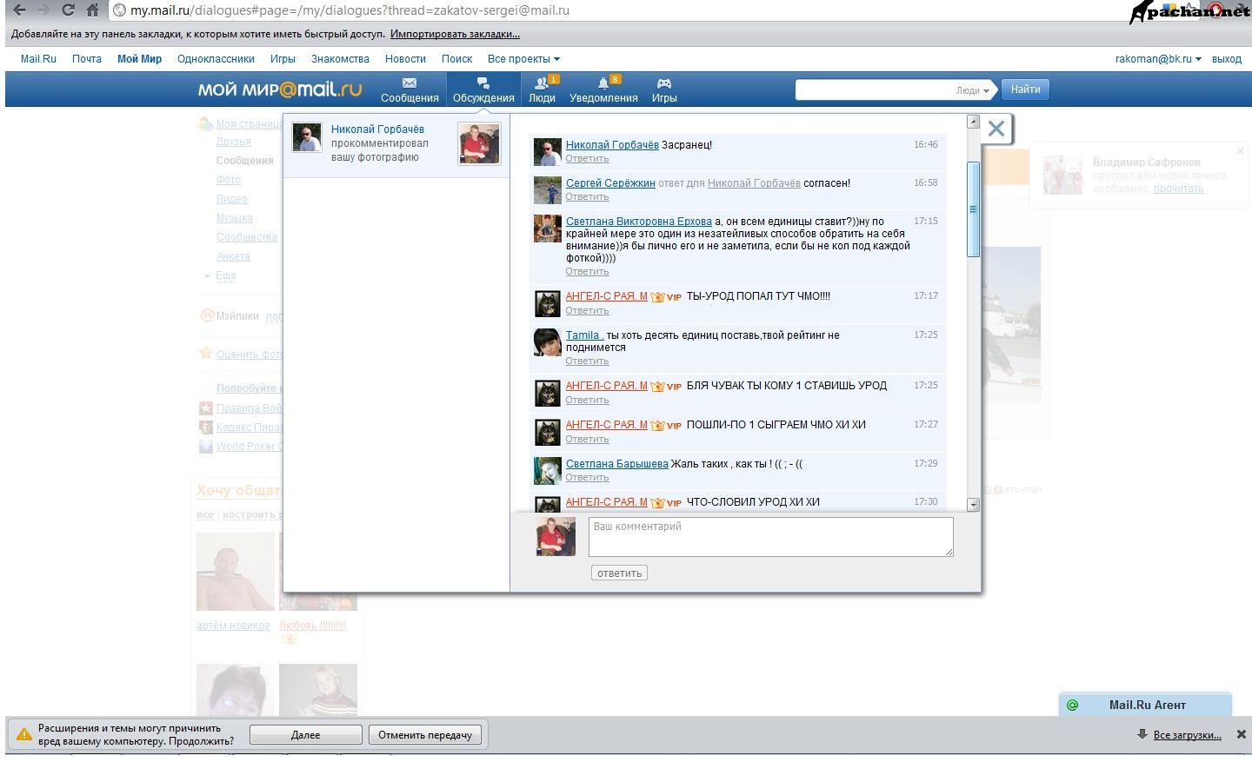Open Светлана Викторовна Ерхова's avatar
This screenshot has width=1252, height=782.
[x=548, y=229]
